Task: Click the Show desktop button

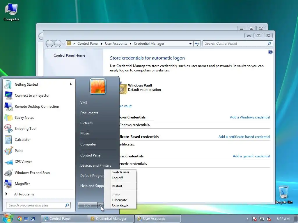Action: click(296, 219)
